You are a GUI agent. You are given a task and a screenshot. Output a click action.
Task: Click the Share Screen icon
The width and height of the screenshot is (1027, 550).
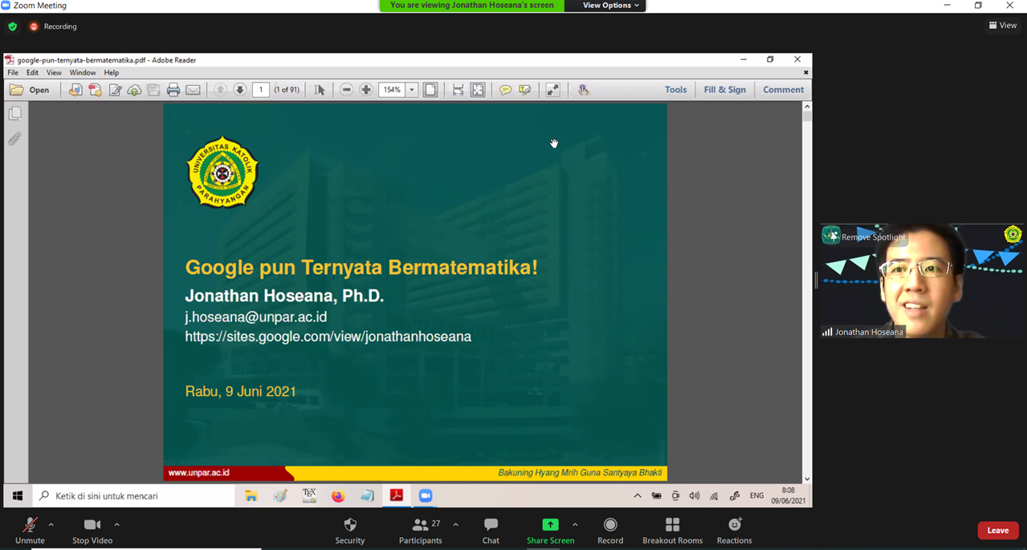550,525
